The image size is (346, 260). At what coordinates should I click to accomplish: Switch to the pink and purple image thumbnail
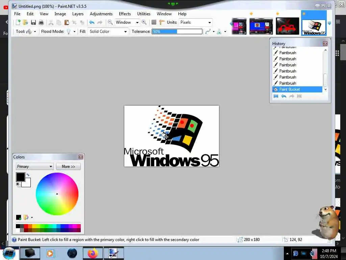tap(239, 26)
